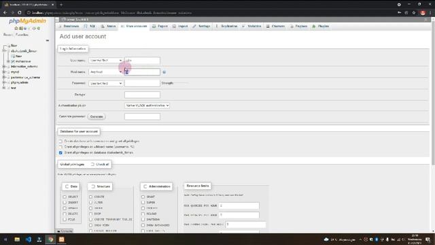The width and height of the screenshot is (435, 245).
Task: Check 'Create database with same name' option
Action: tap(60, 142)
